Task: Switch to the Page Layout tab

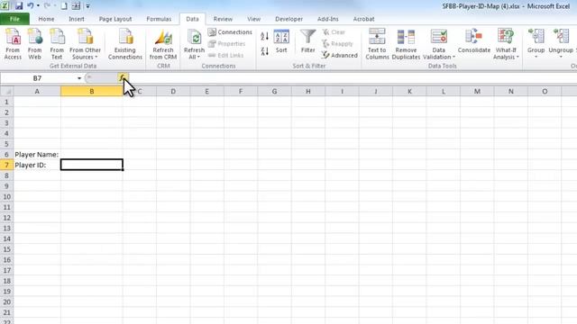Action: click(115, 19)
